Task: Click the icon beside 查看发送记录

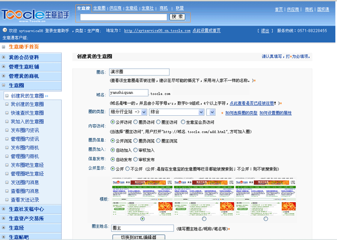Action: (7, 200)
